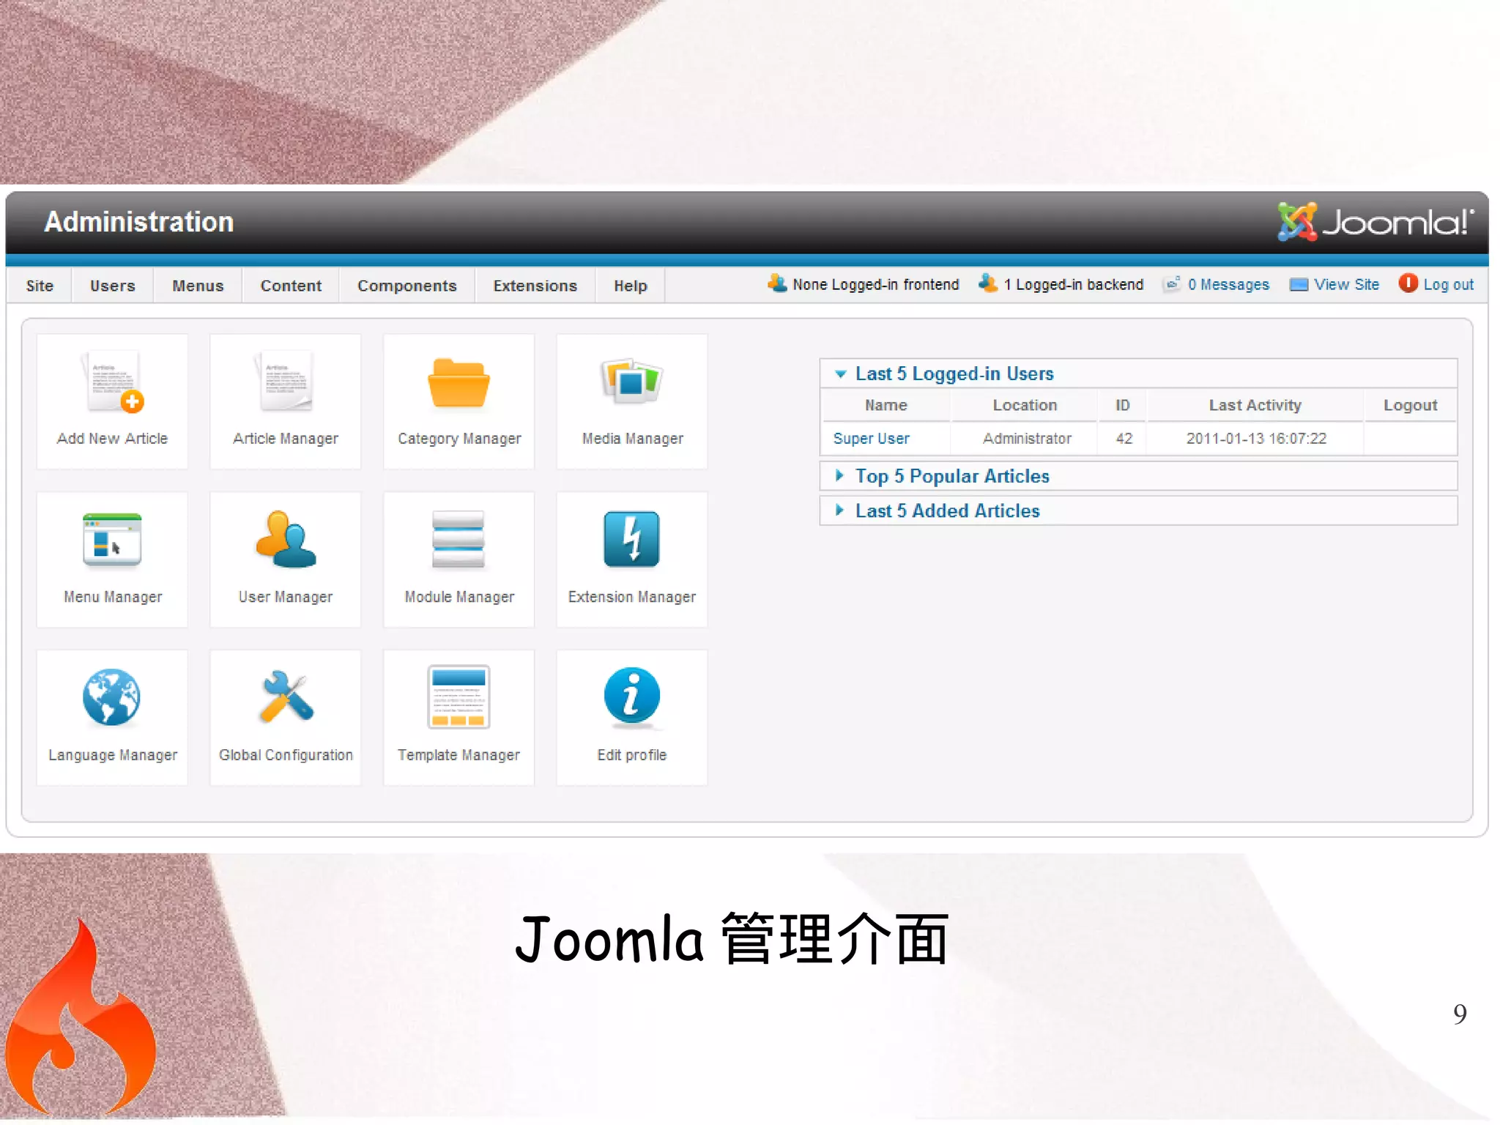Screen dimensions: 1500x1125
Task: Open the Module Manager icon
Action: click(x=458, y=540)
